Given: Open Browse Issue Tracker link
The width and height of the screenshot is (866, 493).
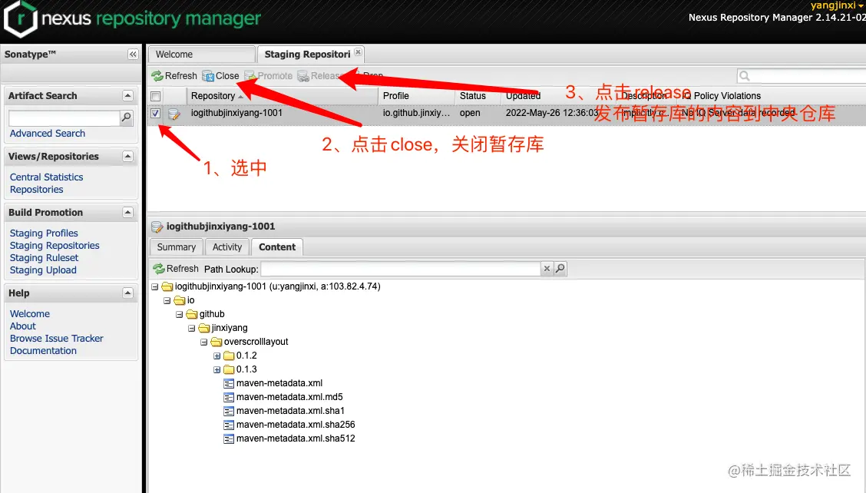Looking at the screenshot, I should click(56, 338).
